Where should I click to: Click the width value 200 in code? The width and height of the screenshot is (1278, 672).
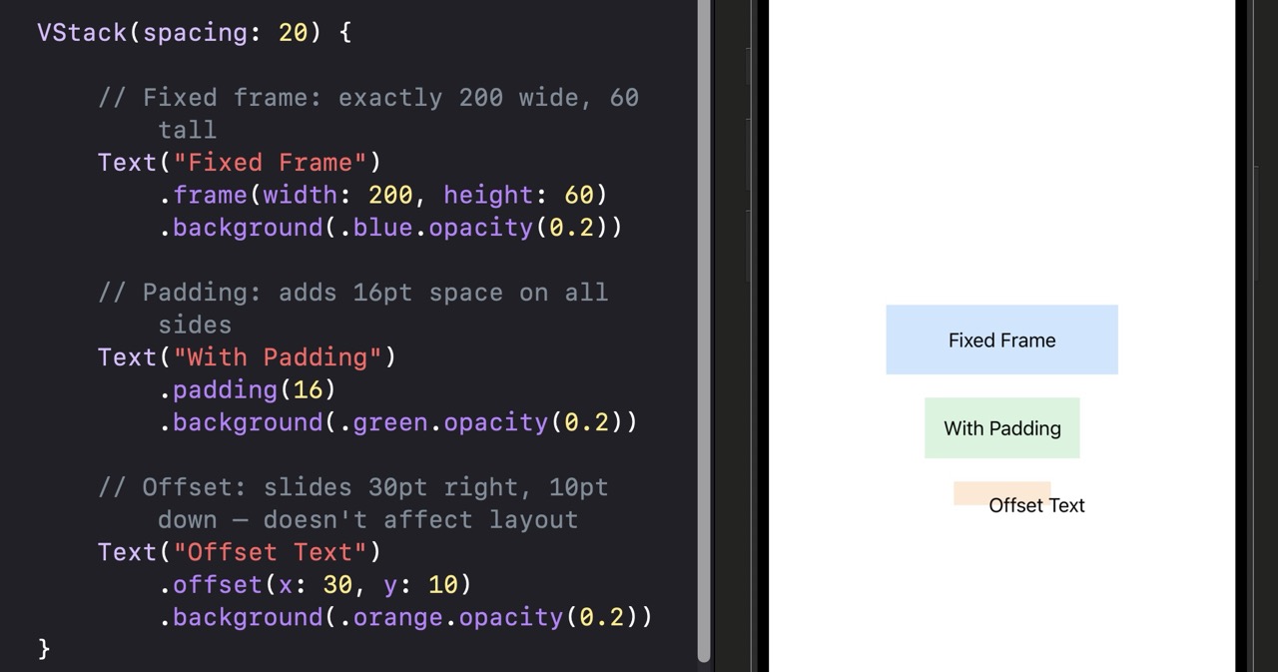click(x=390, y=195)
